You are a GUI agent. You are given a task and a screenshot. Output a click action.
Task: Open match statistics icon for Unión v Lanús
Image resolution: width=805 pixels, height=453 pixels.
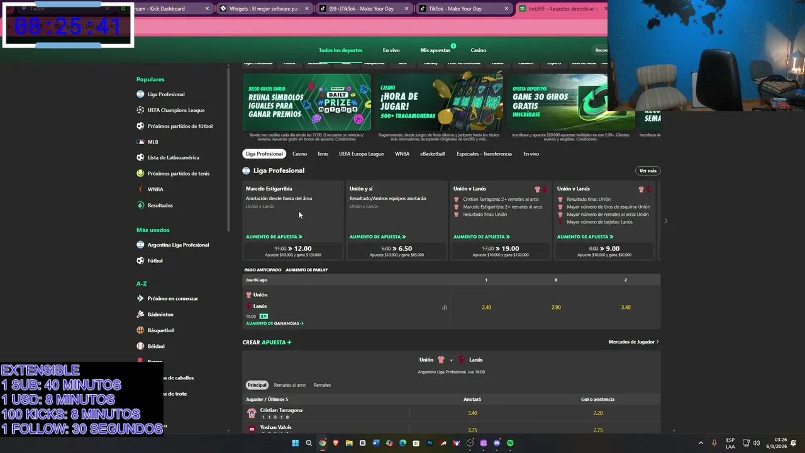click(445, 308)
